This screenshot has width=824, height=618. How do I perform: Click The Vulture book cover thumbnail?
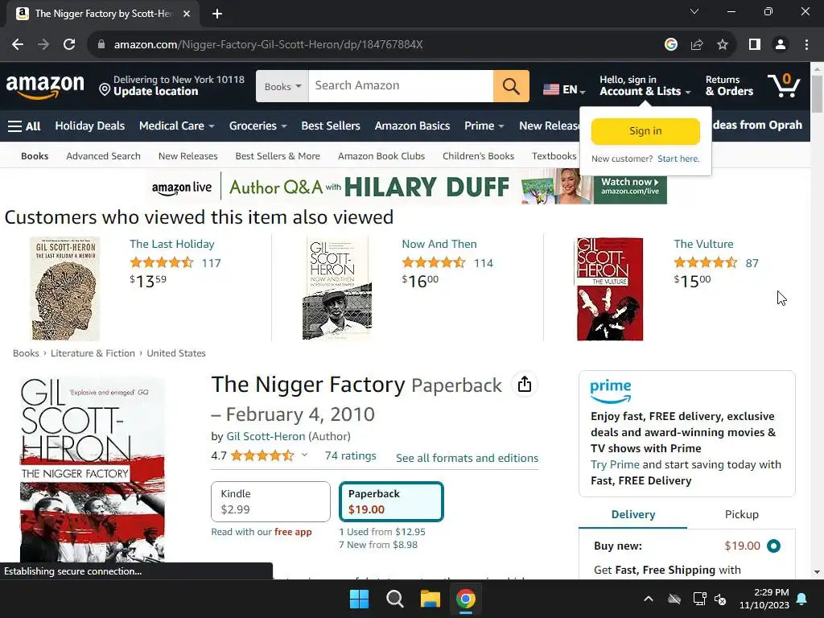pos(610,289)
